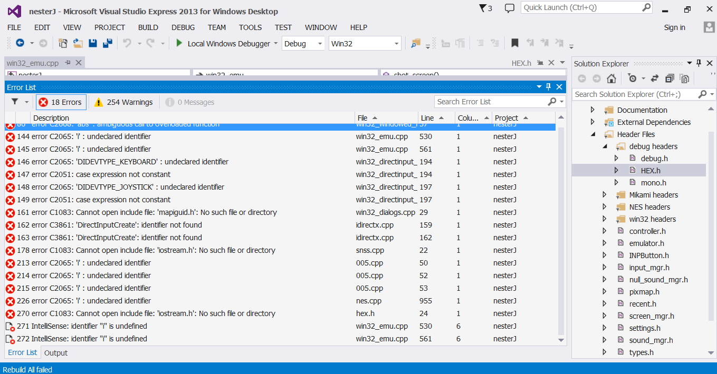Image resolution: width=717 pixels, height=374 pixels.
Task: Click the Error List filter funnel icon
Action: [x=15, y=102]
